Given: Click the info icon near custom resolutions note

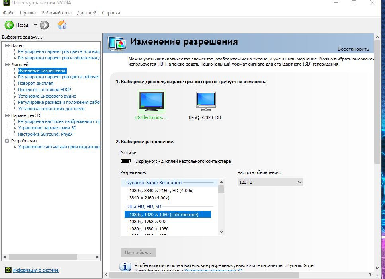Looking at the screenshot, I should (x=125, y=267).
